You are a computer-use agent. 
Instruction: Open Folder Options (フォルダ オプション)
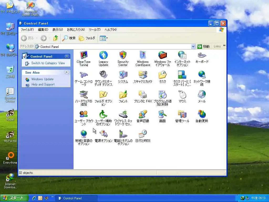pos(103,98)
